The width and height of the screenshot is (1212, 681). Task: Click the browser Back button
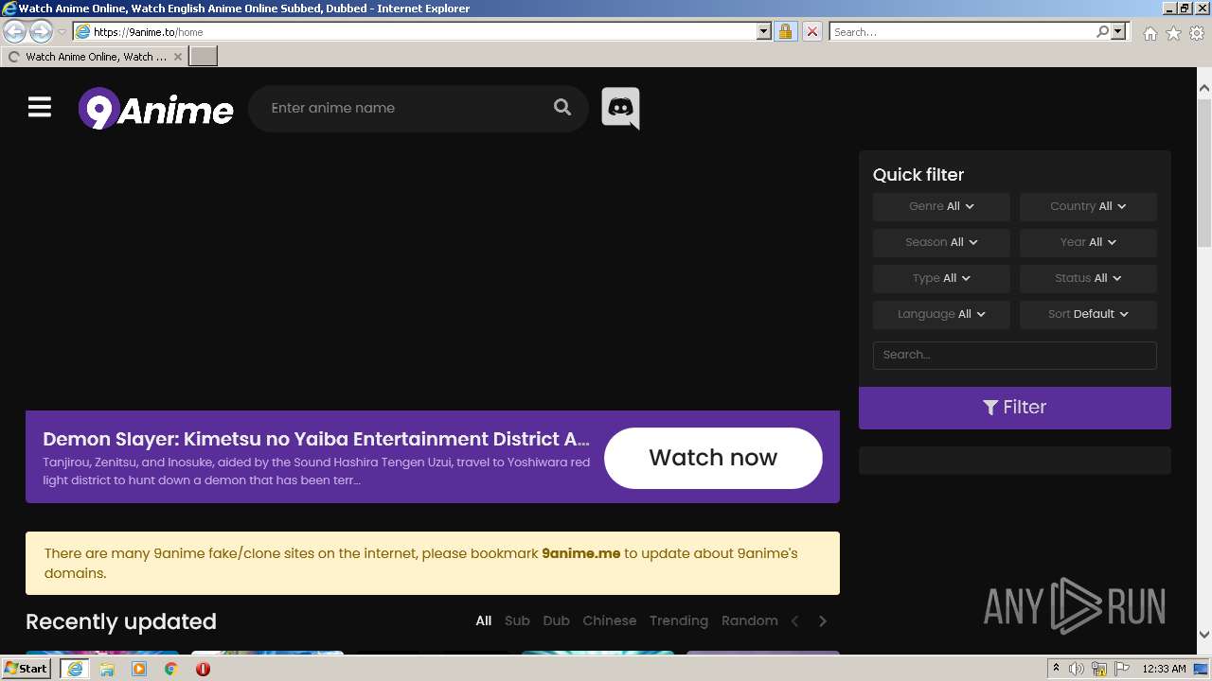pos(15,31)
